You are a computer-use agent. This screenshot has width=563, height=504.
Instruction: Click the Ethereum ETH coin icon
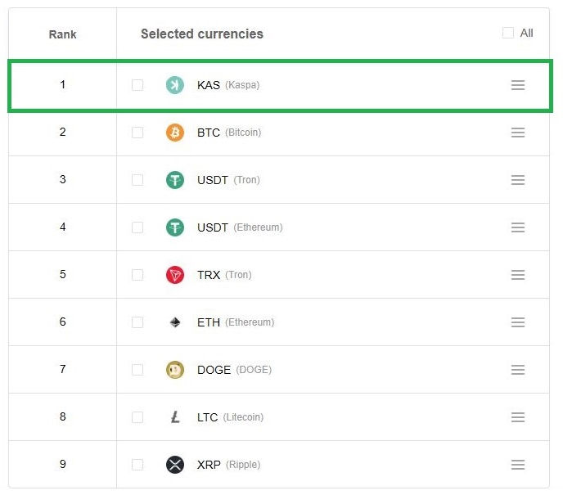[175, 322]
